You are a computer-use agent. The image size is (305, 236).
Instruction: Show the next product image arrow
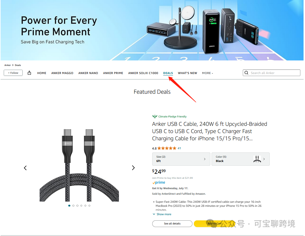[133, 168]
